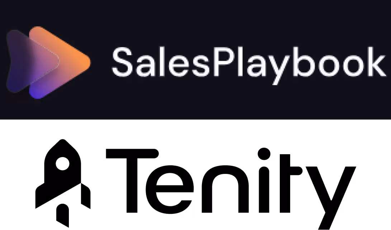Click the rocket's left wing fin
Image resolution: width=391 pixels, height=230 pixels.
pyautogui.click(x=40, y=196)
